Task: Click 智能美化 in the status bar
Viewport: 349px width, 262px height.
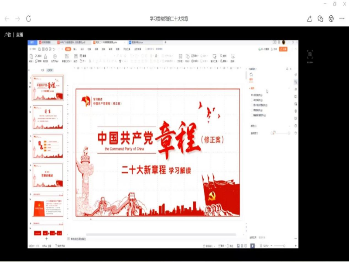Action: (x=209, y=246)
